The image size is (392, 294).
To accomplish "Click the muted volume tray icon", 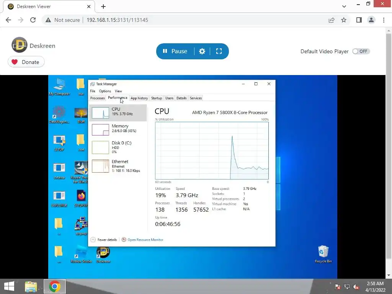I will pyautogui.click(x=356, y=287).
